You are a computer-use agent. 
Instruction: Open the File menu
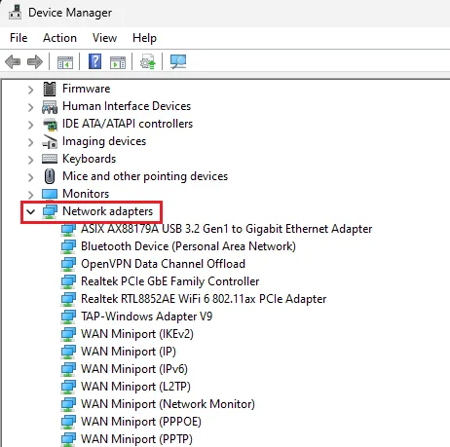(x=19, y=38)
